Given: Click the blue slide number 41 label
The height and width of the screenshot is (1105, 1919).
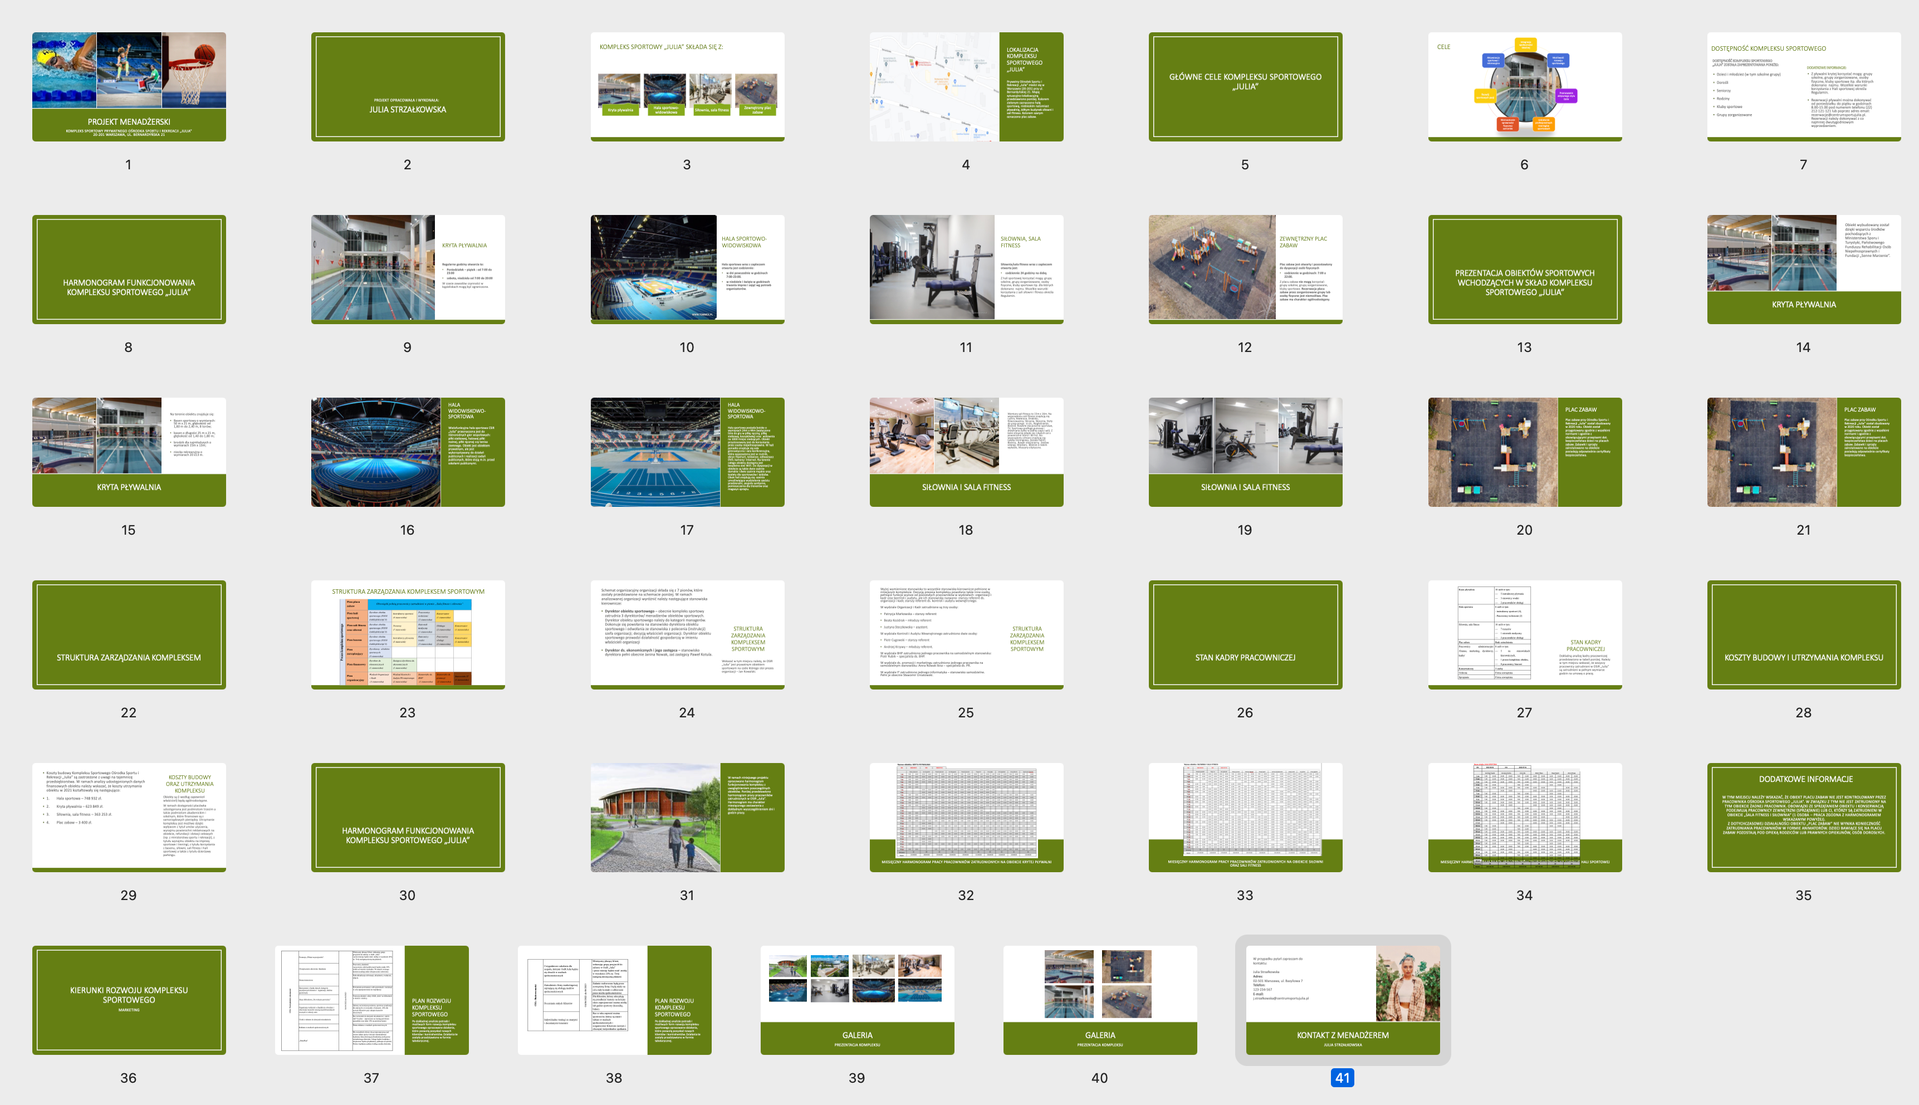Looking at the screenshot, I should coord(1342,1078).
